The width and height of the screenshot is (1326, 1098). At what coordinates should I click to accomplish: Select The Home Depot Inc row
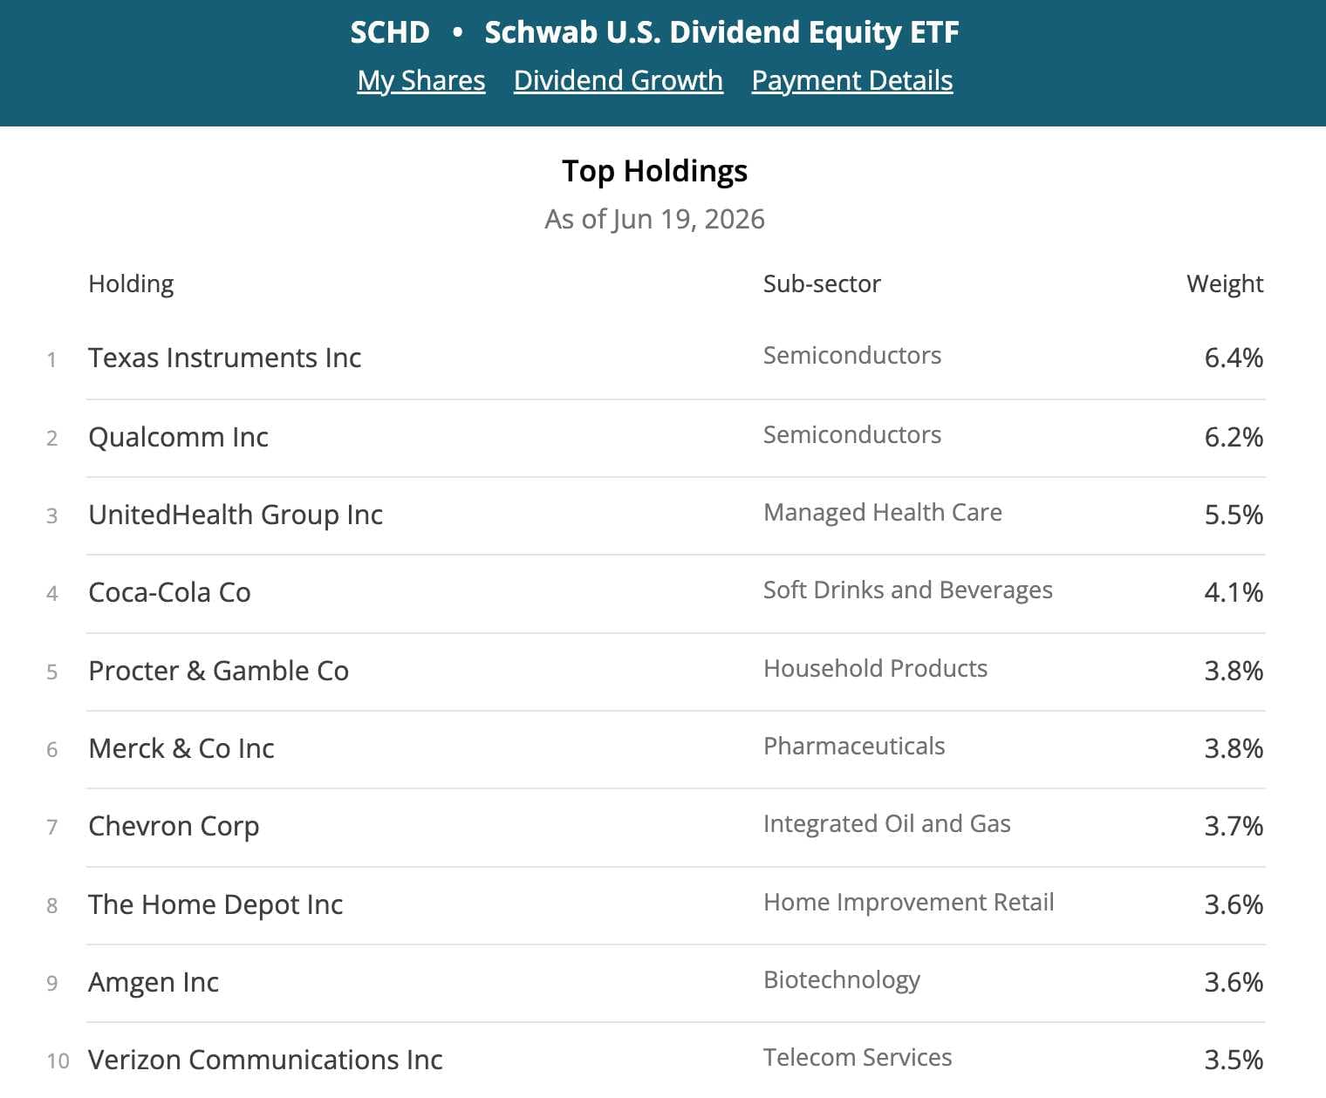point(676,904)
